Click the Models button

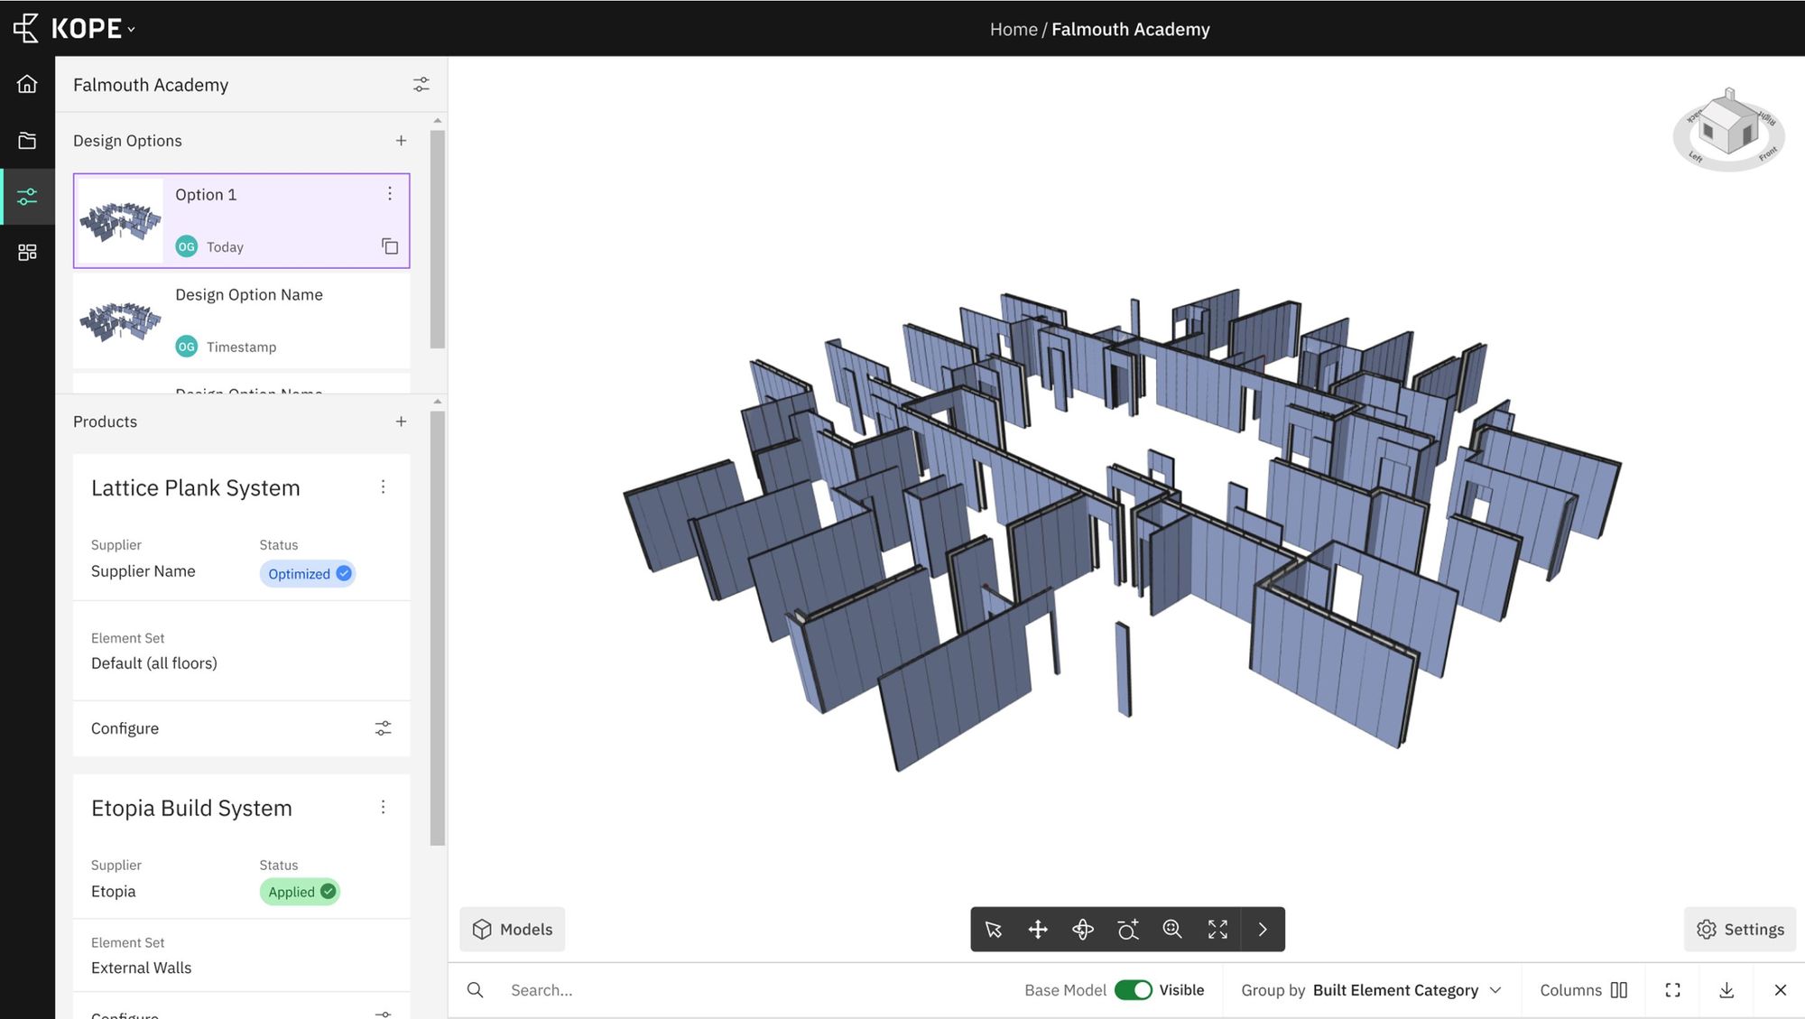513,930
